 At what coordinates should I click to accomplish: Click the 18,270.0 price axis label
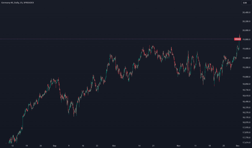click(x=246, y=112)
